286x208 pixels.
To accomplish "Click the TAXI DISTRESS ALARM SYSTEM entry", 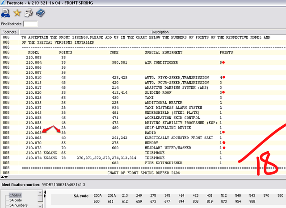I will pos(173,108).
